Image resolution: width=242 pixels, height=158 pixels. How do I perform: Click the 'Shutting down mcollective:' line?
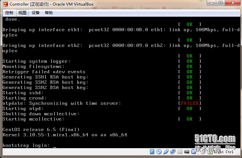41,114
